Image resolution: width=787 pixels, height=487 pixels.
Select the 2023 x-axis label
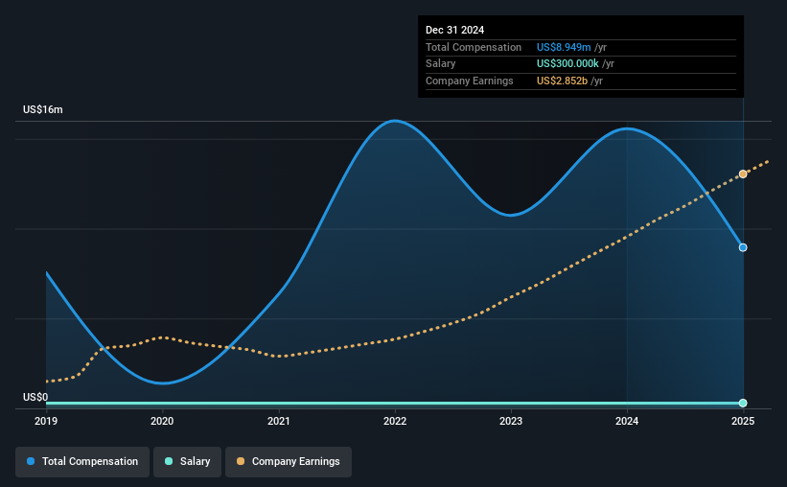[511, 421]
